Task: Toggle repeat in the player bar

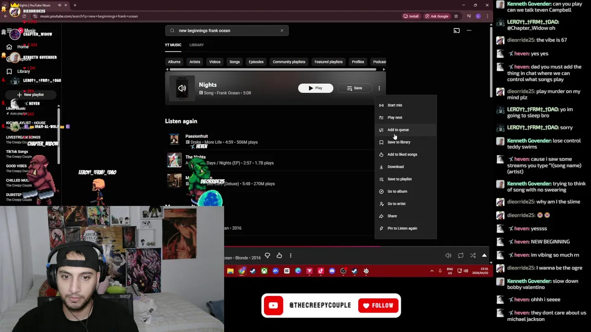Action: [460, 255]
